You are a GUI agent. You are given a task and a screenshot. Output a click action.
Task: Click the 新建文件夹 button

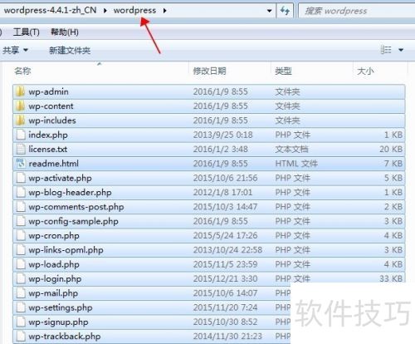pos(70,51)
